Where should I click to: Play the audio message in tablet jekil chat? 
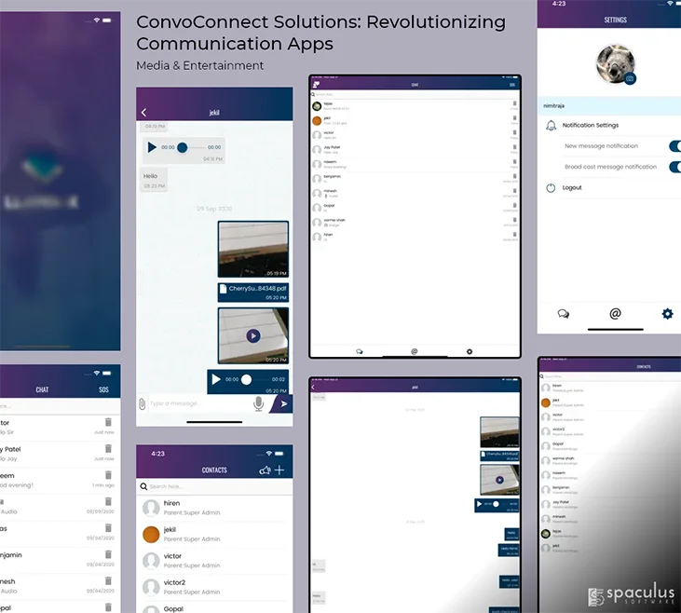[480, 504]
